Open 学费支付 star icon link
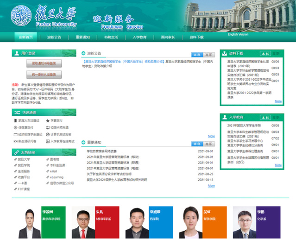296x239 pixels. point(48,120)
